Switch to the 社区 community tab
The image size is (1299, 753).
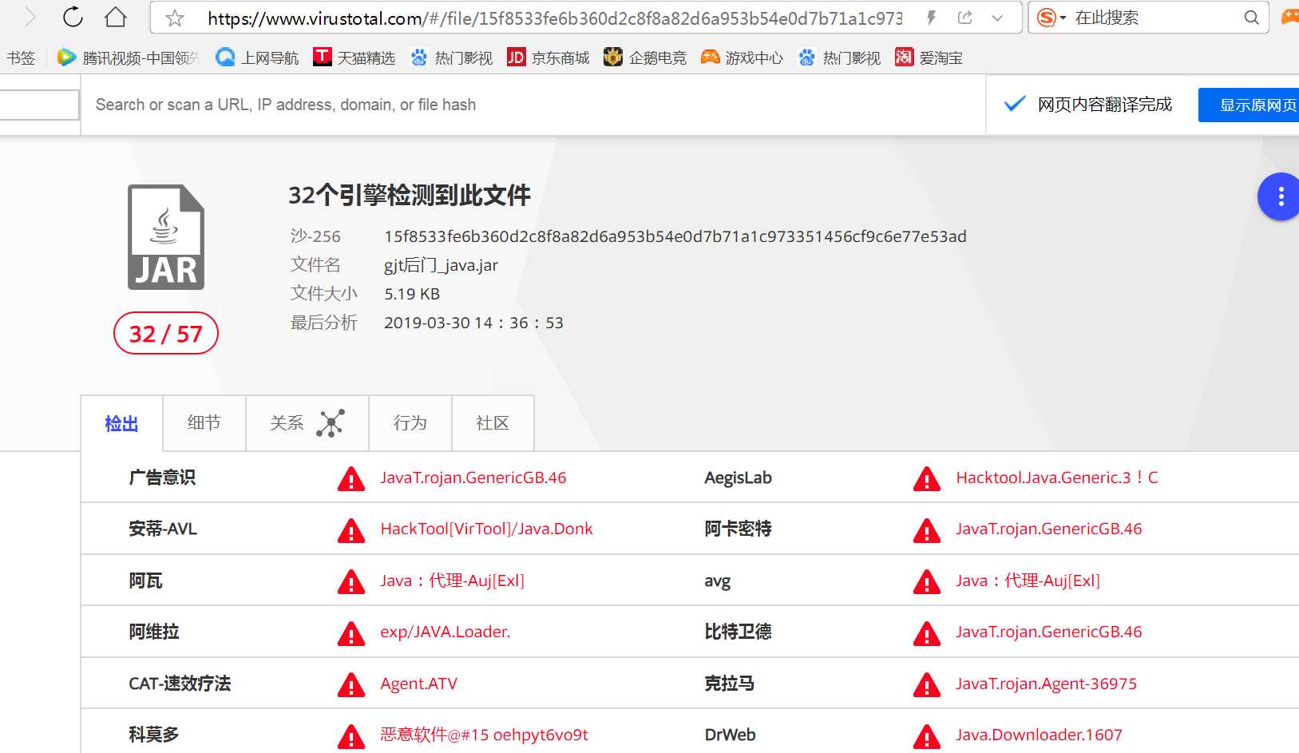pyautogui.click(x=493, y=423)
